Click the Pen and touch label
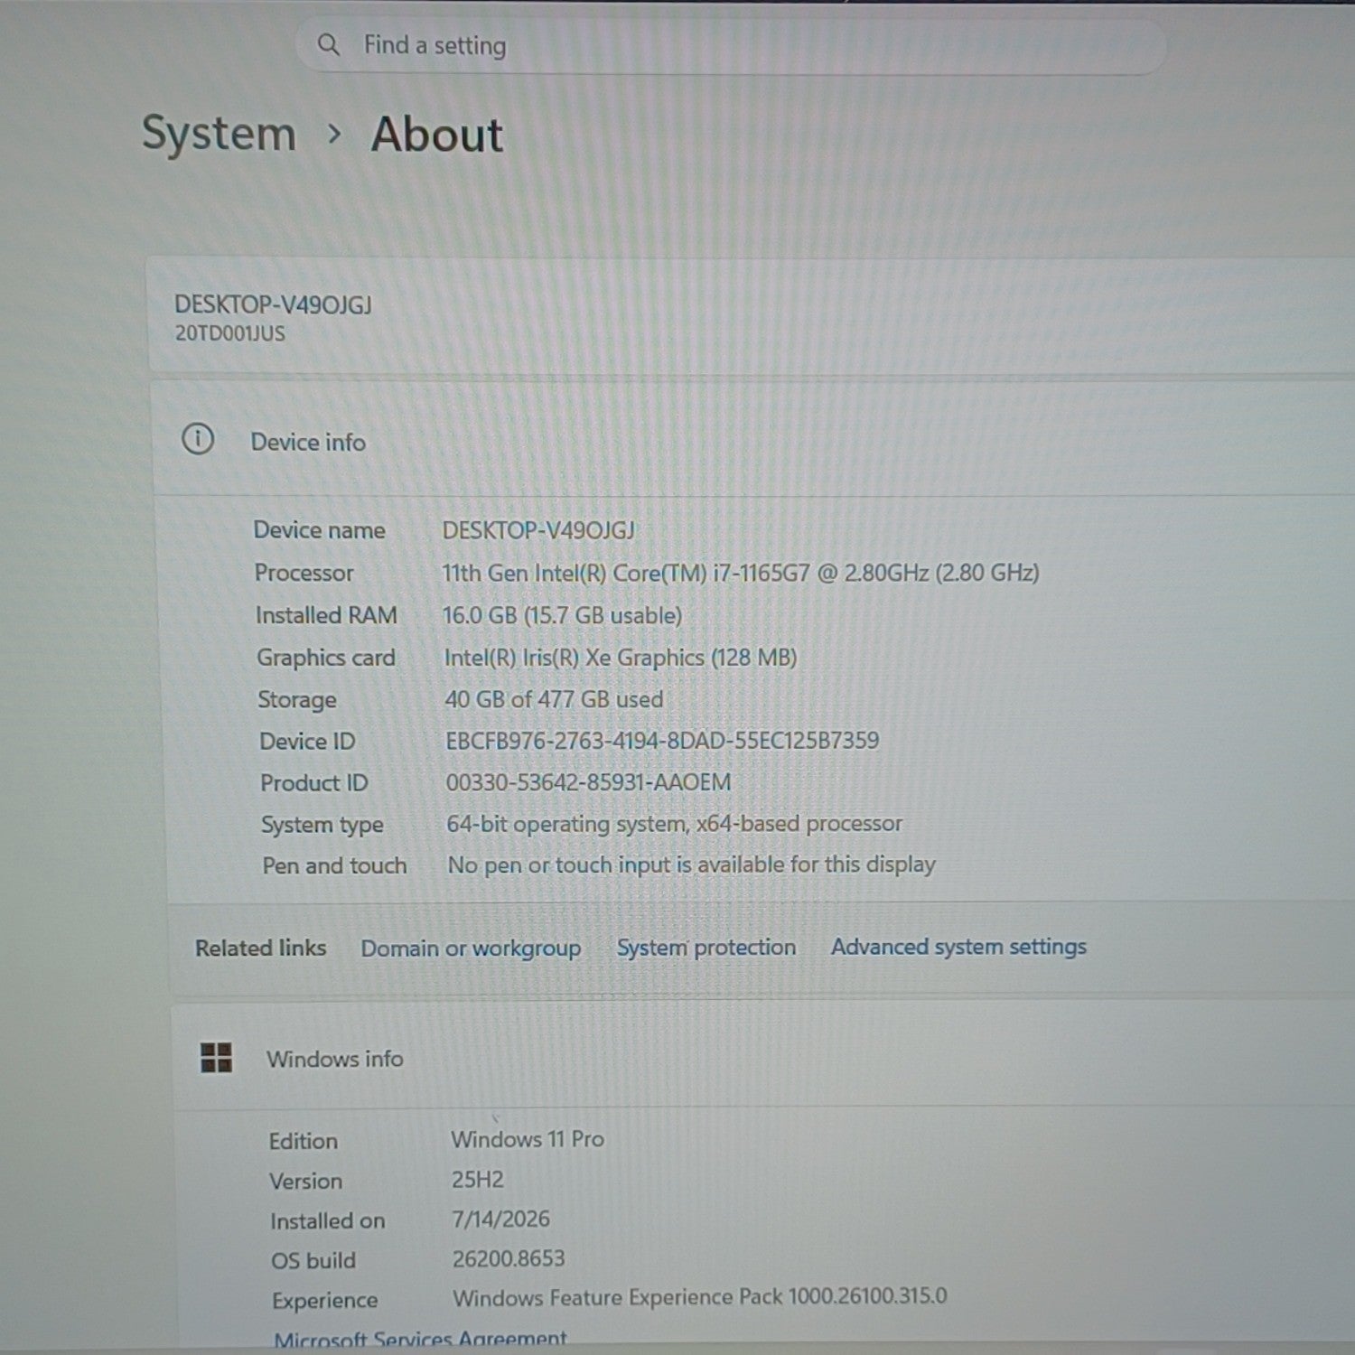This screenshot has width=1355, height=1355. 334,866
